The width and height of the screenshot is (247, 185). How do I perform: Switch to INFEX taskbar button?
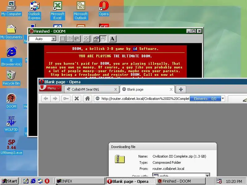(x=80, y=181)
